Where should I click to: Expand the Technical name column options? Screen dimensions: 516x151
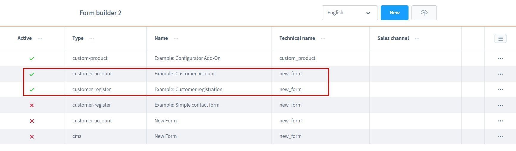(x=323, y=38)
